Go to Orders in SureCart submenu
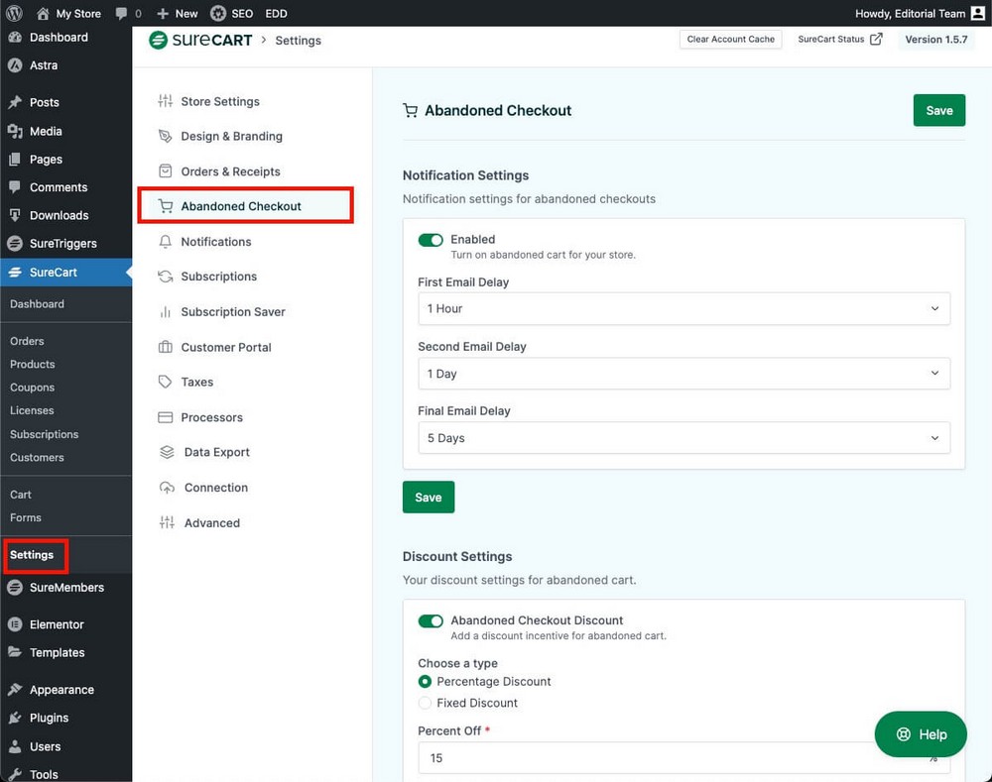This screenshot has height=782, width=992. [27, 341]
